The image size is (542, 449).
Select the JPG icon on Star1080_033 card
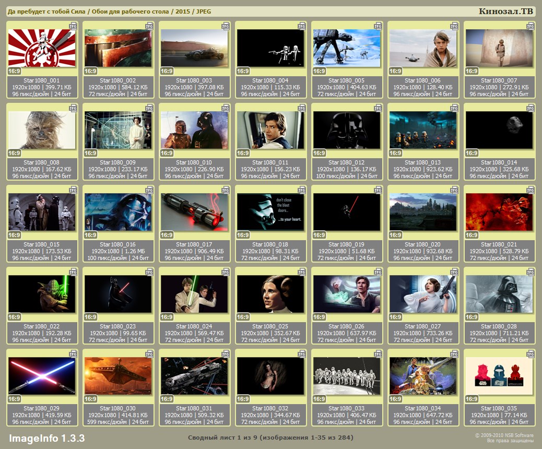click(x=378, y=353)
